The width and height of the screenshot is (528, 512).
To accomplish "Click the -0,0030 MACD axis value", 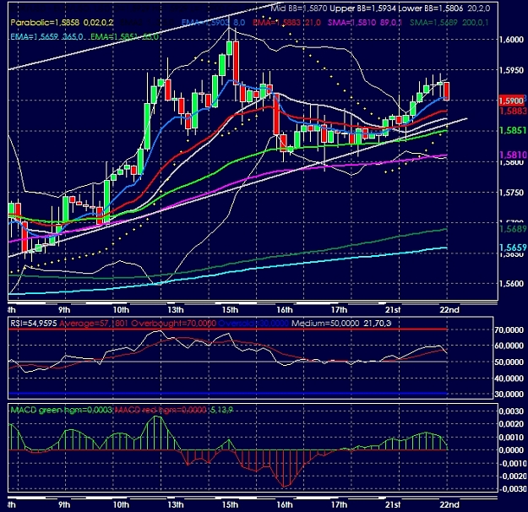I will pos(511,488).
